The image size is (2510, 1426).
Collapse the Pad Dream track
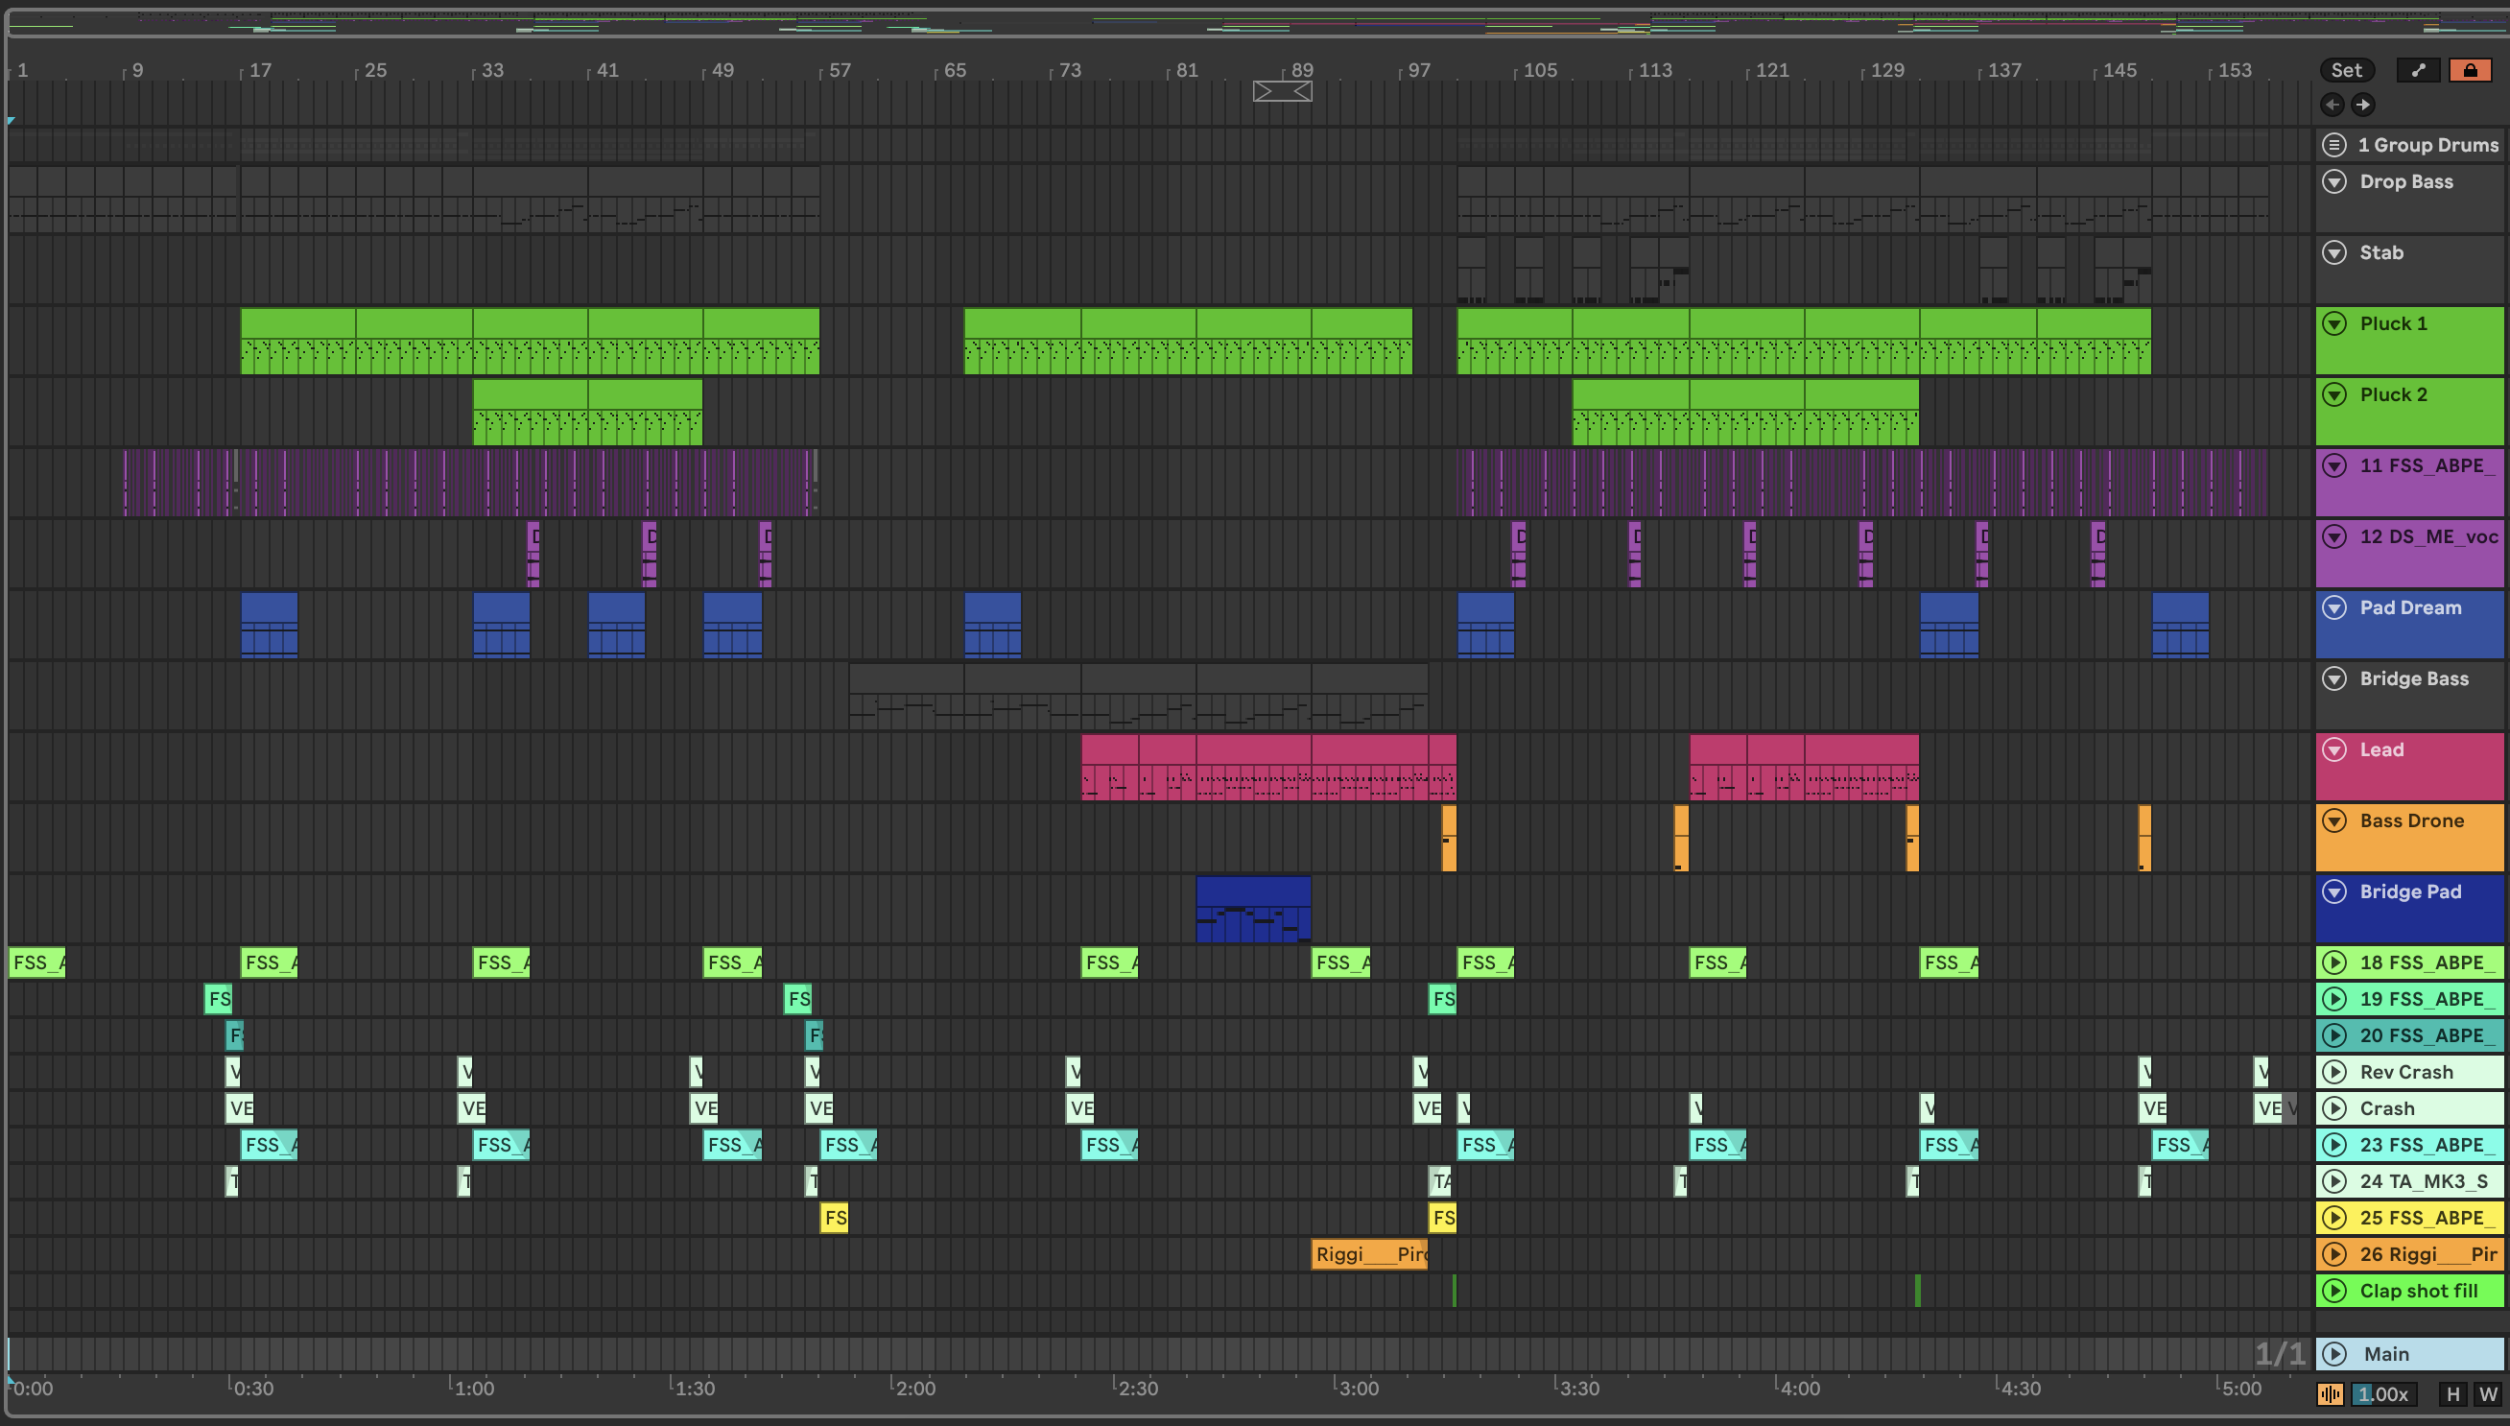click(2334, 607)
